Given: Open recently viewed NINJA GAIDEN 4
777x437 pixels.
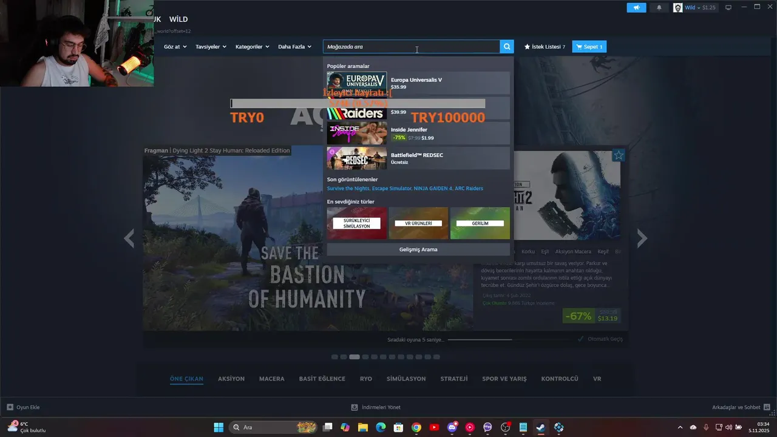Looking at the screenshot, I should tap(433, 189).
